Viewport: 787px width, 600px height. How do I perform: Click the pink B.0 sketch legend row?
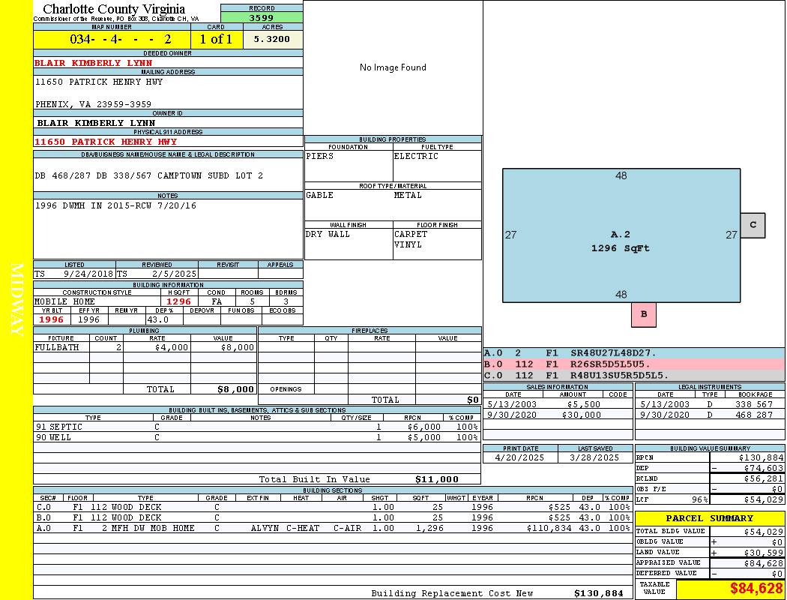pyautogui.click(x=633, y=364)
